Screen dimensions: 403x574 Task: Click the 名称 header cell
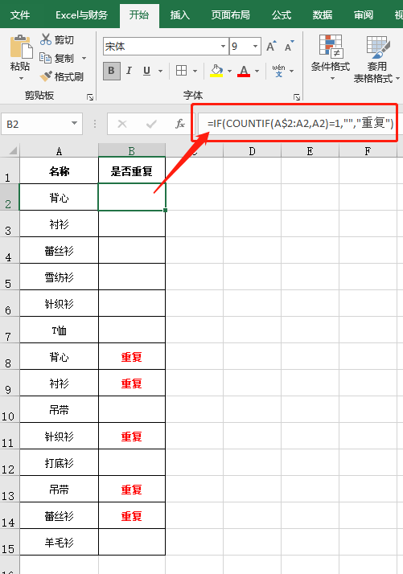(x=59, y=171)
